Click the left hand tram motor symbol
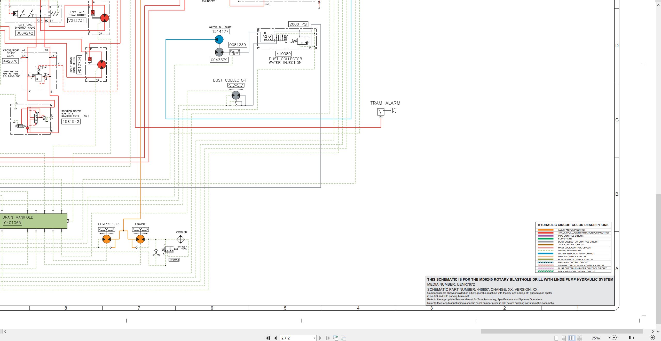The image size is (661, 341). click(105, 18)
